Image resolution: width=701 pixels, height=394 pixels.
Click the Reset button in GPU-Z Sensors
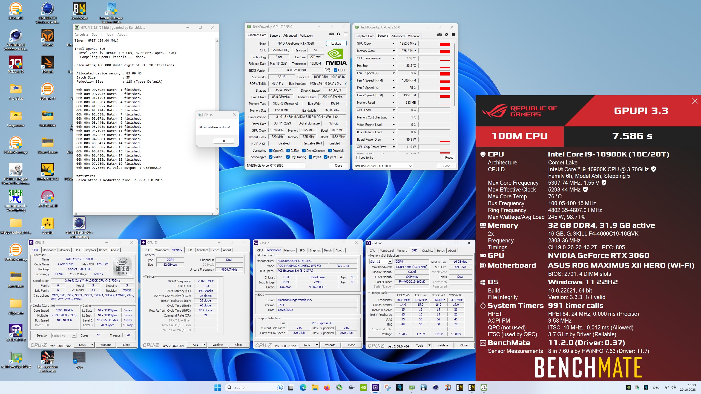[x=449, y=158]
